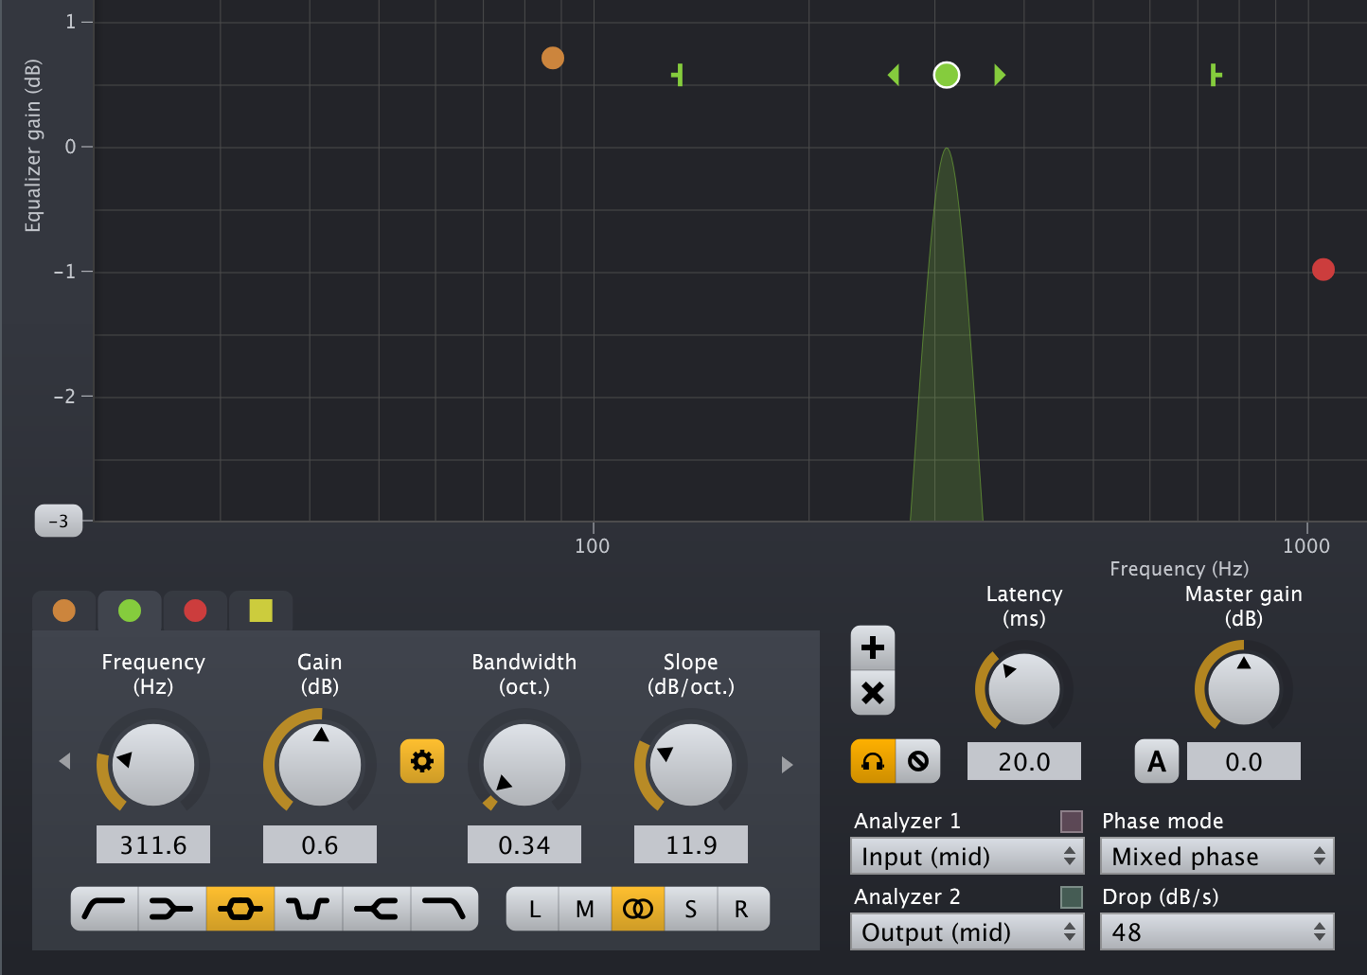
Task: Toggle headphones solo listen mode
Action: click(x=873, y=761)
